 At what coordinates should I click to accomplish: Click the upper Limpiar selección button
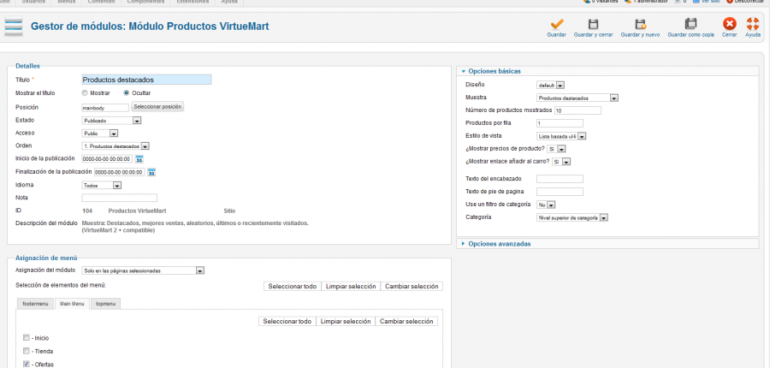point(351,287)
